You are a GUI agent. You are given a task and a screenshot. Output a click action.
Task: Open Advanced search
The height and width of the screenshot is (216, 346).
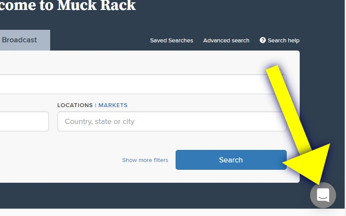pyautogui.click(x=226, y=40)
